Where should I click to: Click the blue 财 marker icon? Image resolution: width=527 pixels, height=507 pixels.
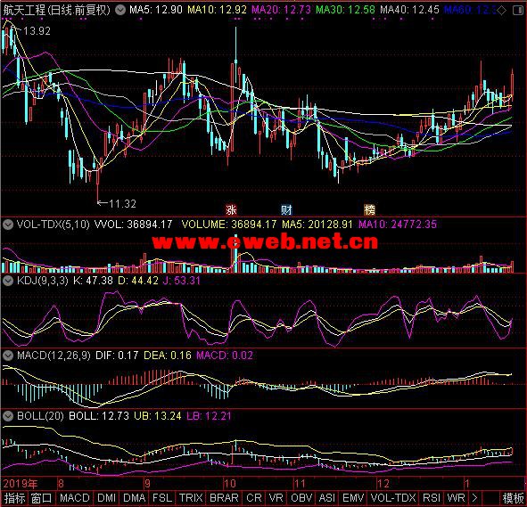286,210
